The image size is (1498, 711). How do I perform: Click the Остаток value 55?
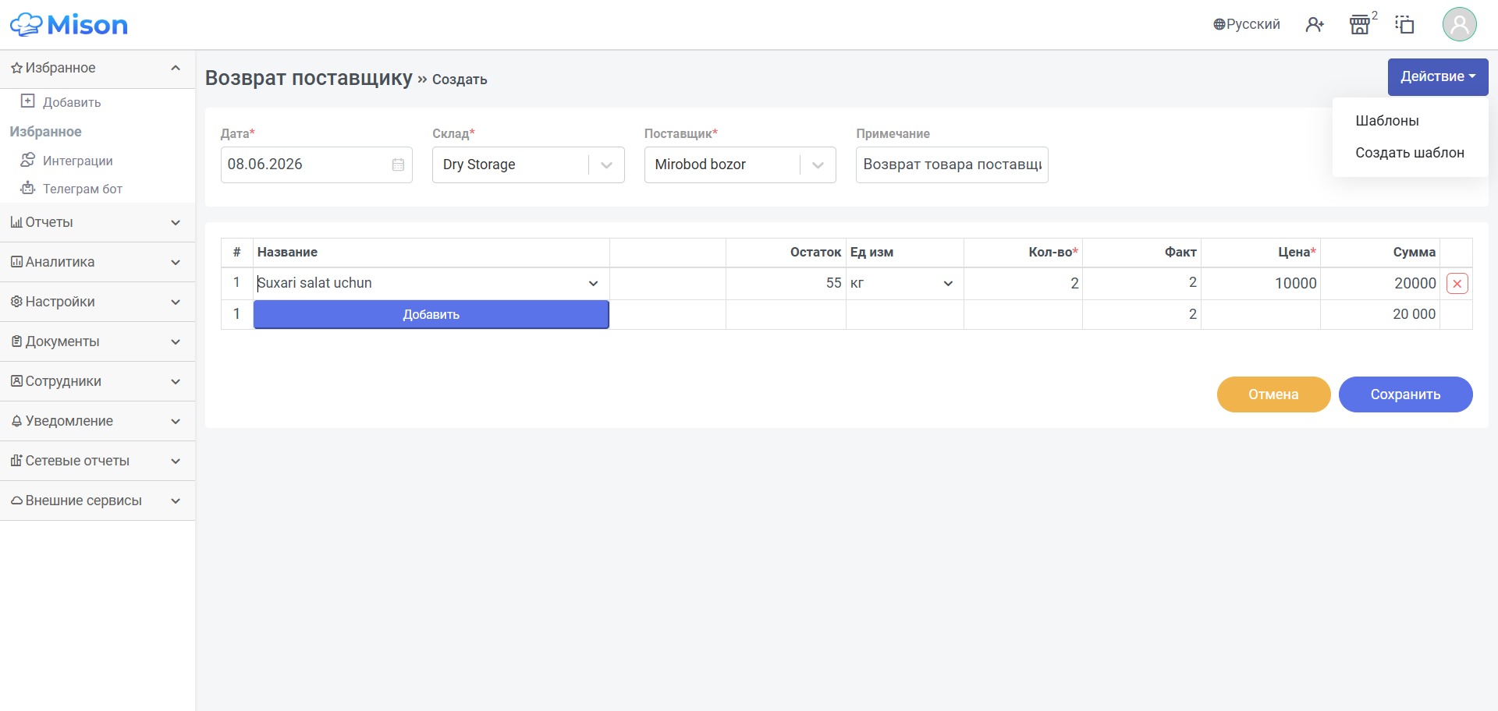click(x=833, y=283)
